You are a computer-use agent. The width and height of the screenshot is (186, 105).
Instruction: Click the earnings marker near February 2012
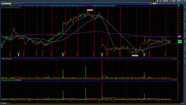[63, 55]
